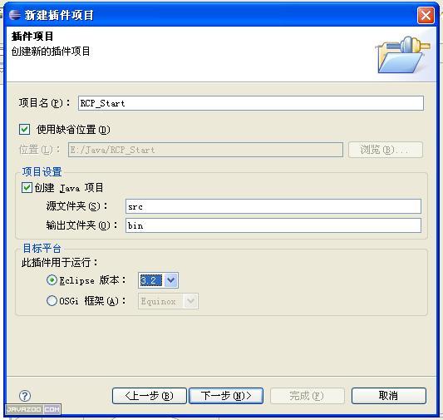
Task: Click the 上一步 back button
Action: tap(150, 396)
